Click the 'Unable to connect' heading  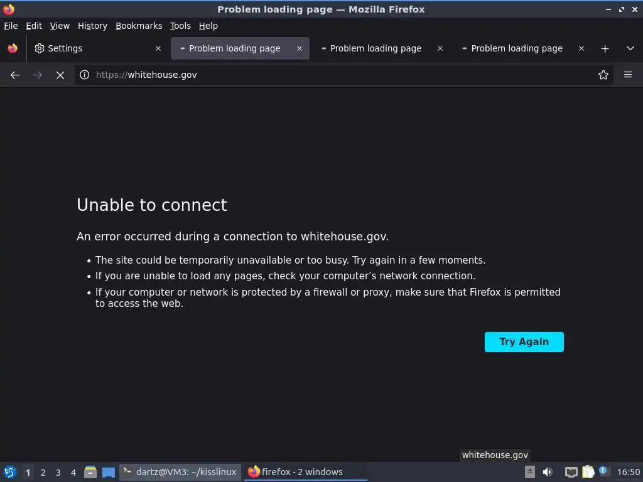pos(152,205)
